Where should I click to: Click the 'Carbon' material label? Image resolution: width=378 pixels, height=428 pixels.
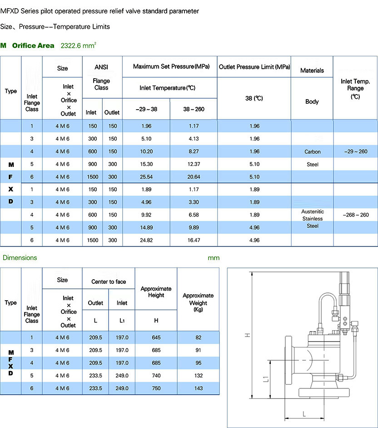313,152
